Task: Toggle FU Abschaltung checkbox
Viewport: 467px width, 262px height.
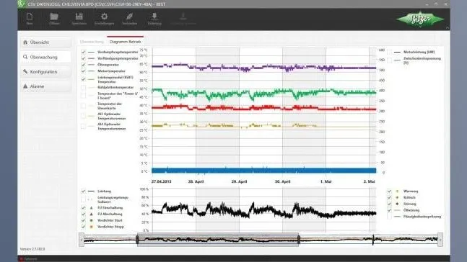Action: click(x=83, y=214)
